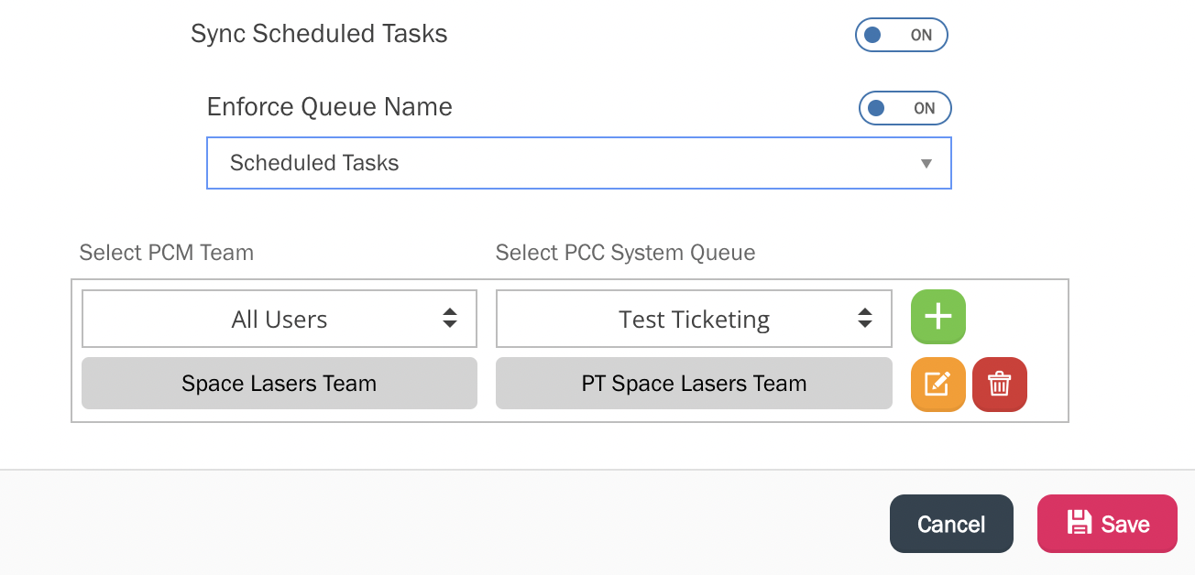
Task: Disable the Enforce Queue Name switch
Action: (x=904, y=108)
